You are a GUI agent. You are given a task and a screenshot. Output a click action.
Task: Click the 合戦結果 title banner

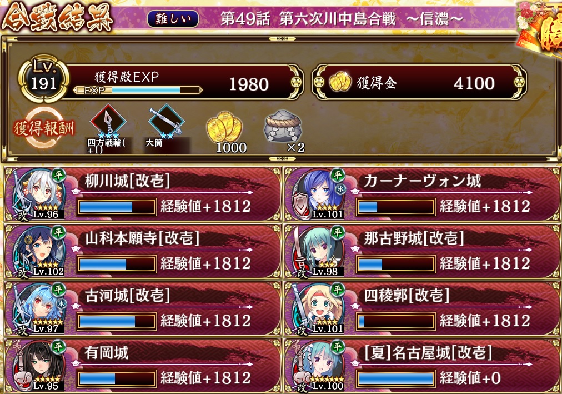coord(57,17)
